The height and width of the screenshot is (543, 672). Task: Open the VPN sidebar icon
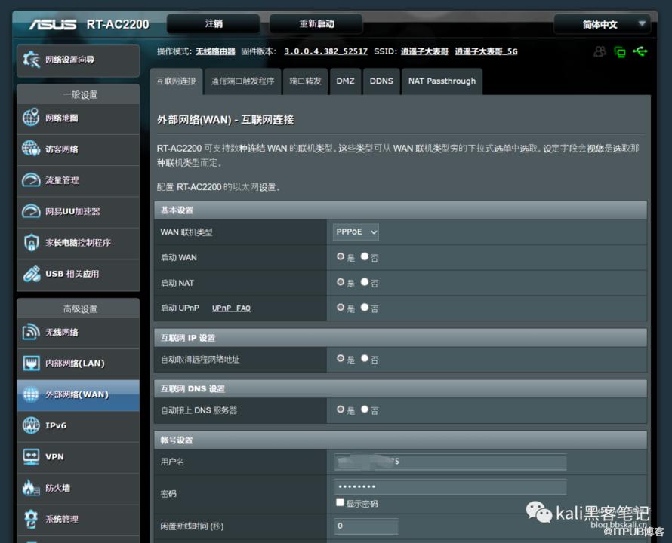pos(31,456)
